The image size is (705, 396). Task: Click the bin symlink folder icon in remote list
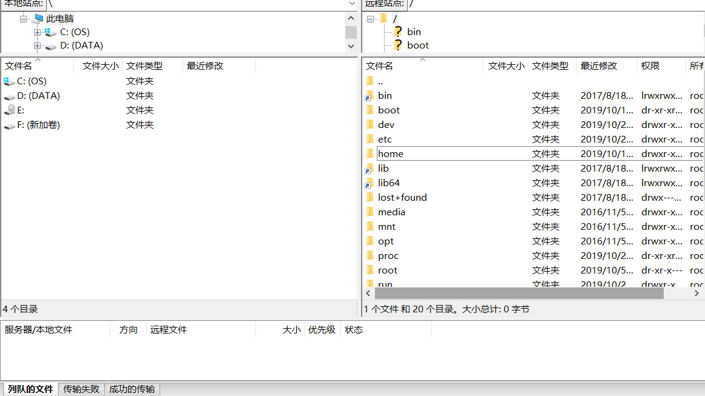(369, 96)
